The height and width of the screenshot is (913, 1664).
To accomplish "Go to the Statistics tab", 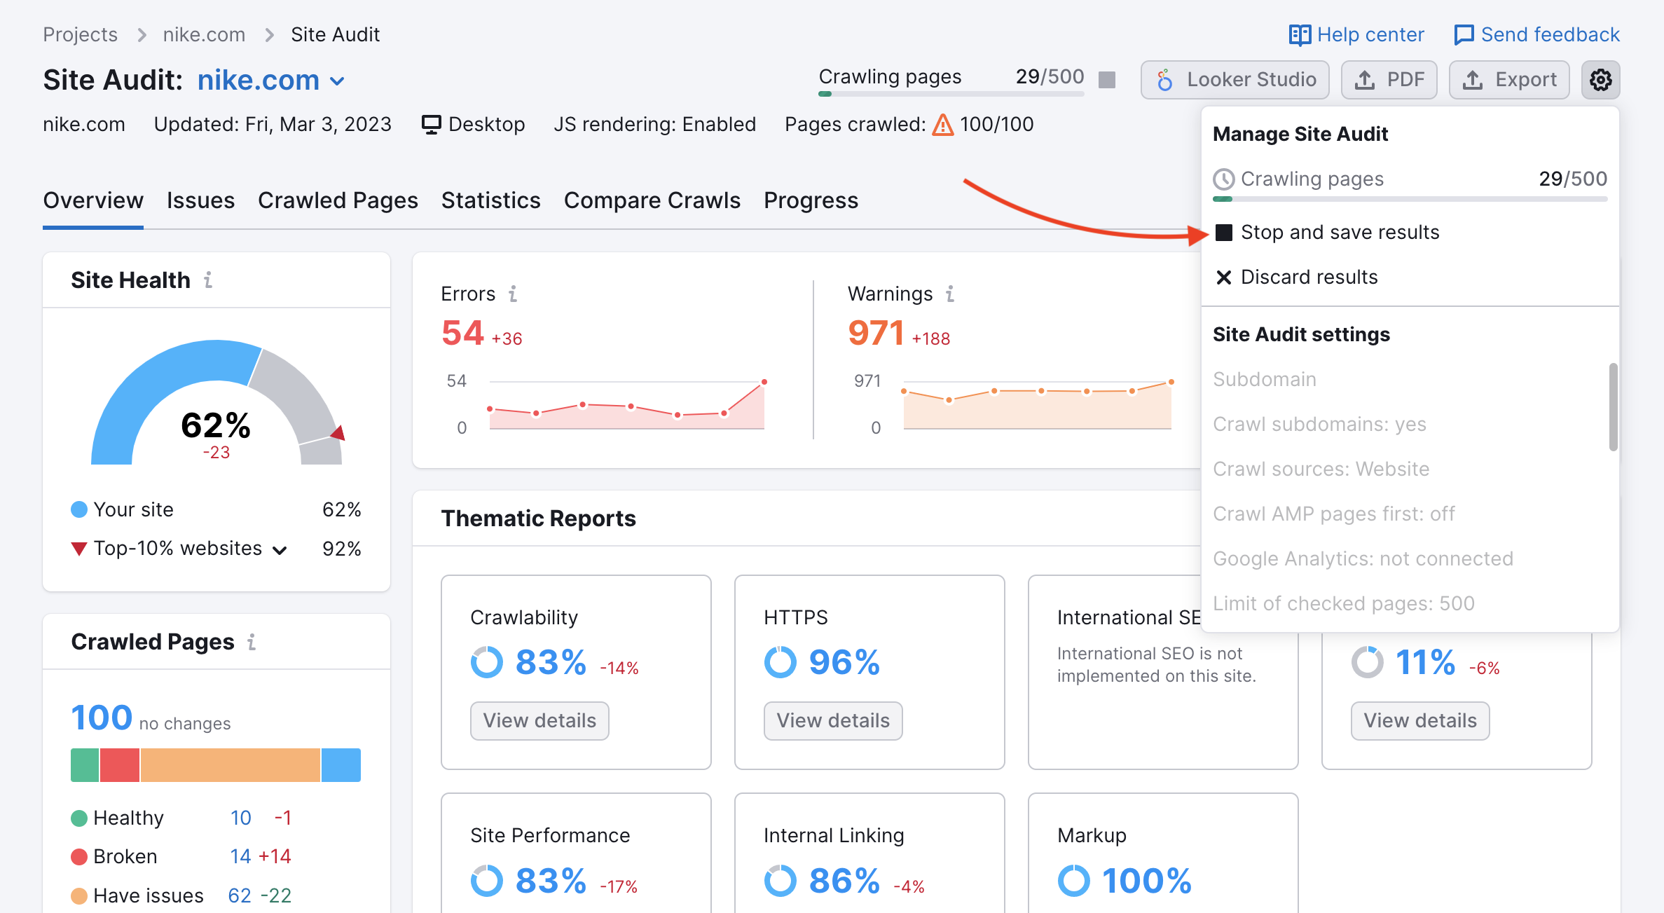I will 490,201.
